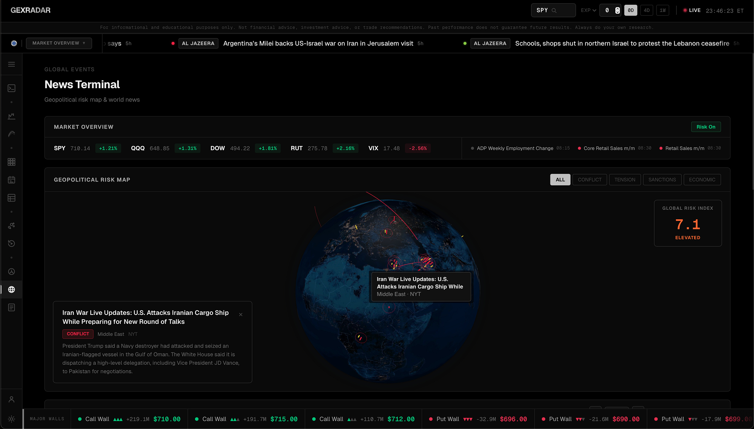Click the AL JAZEERA tag before Argentina headline

198,43
